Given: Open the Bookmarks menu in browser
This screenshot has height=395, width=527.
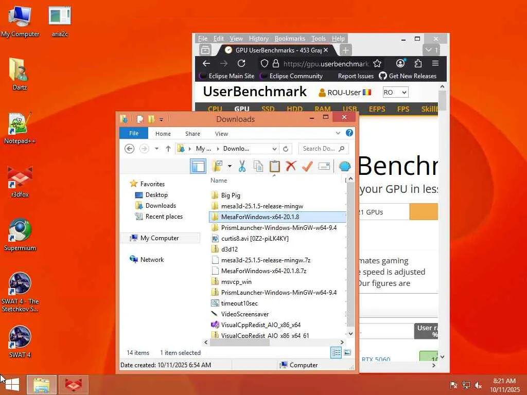Looking at the screenshot, I should click(290, 39).
